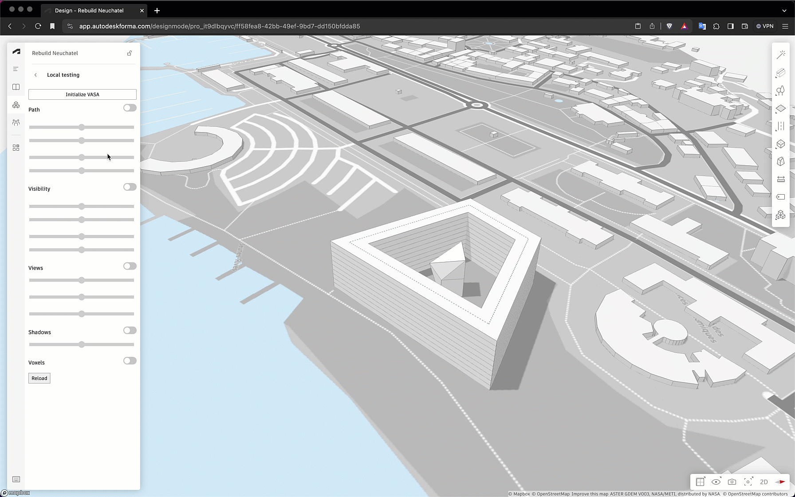Click the tag label tool icon
Screen dimensions: 795x497
(780, 197)
